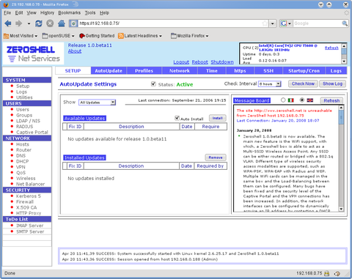Click the Reload page icon
This screenshot has width=352, height=279.
(x=39, y=23)
